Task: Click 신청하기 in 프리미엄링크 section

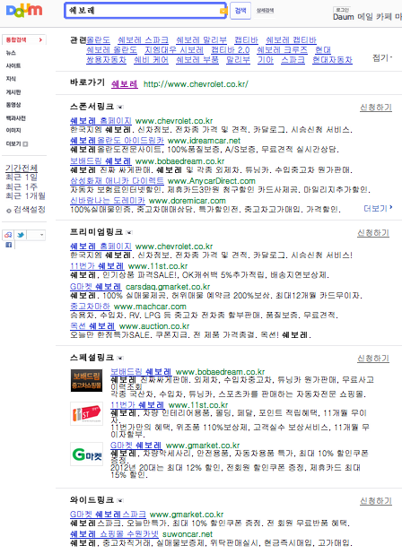Action: (373, 233)
